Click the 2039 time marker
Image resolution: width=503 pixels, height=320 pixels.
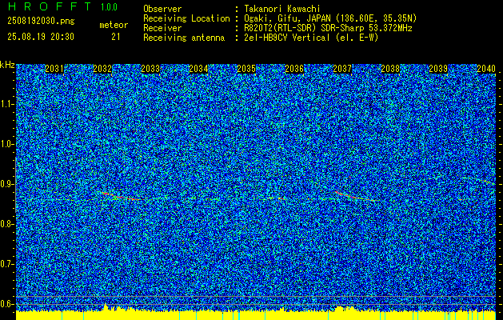pyautogui.click(x=438, y=69)
